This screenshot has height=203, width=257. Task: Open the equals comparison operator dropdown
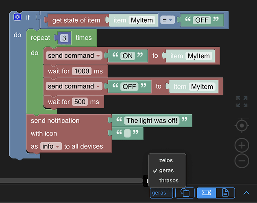pos(168,20)
